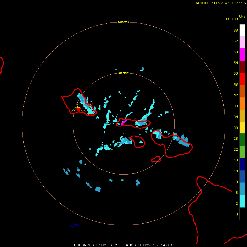Click the legend value 34
The width and height of the screenshot is (247, 247).
[x=236, y=117]
